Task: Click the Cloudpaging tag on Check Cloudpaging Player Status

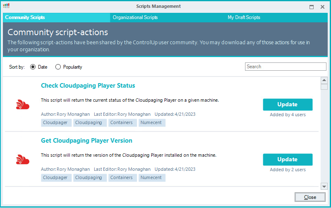Action: [x=90, y=123]
